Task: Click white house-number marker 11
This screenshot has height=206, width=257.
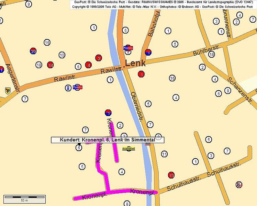Action: pyautogui.click(x=164, y=154)
